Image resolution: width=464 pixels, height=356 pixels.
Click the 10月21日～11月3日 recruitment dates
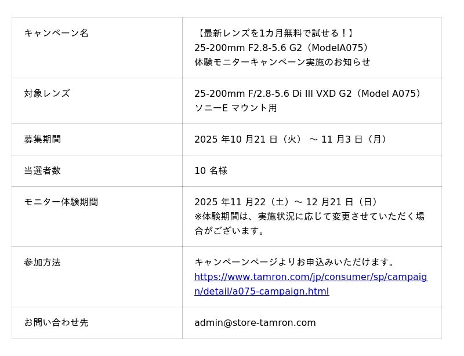(x=291, y=139)
